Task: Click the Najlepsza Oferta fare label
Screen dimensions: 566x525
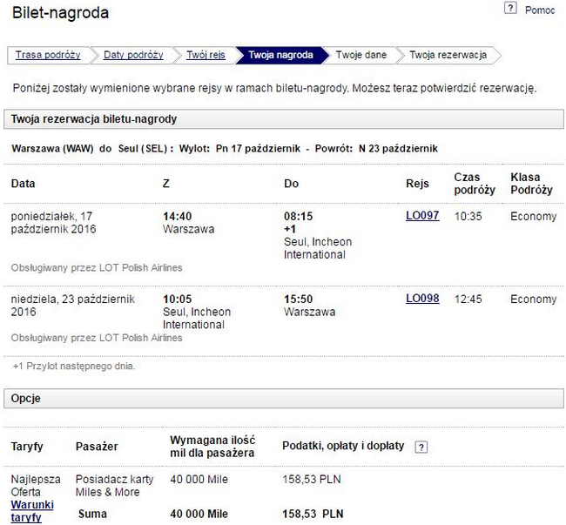Action: (36, 486)
